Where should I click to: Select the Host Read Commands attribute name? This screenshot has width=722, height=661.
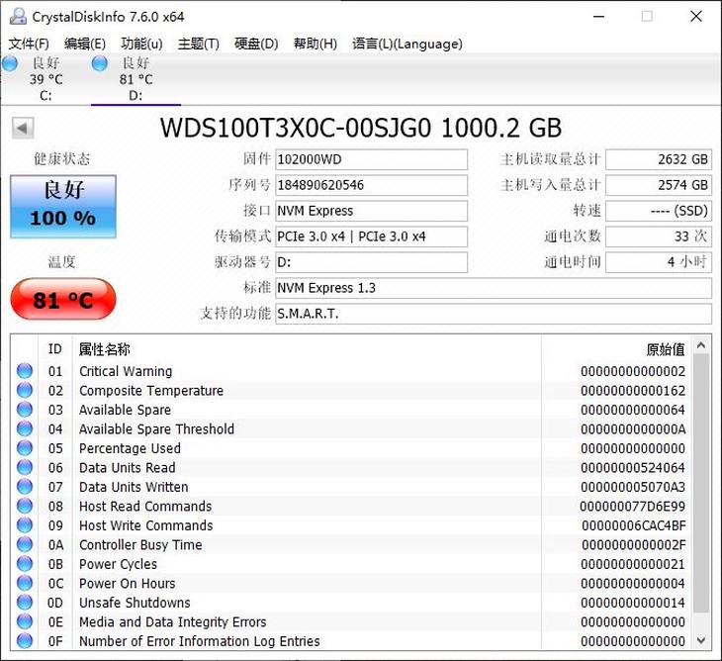coord(145,507)
